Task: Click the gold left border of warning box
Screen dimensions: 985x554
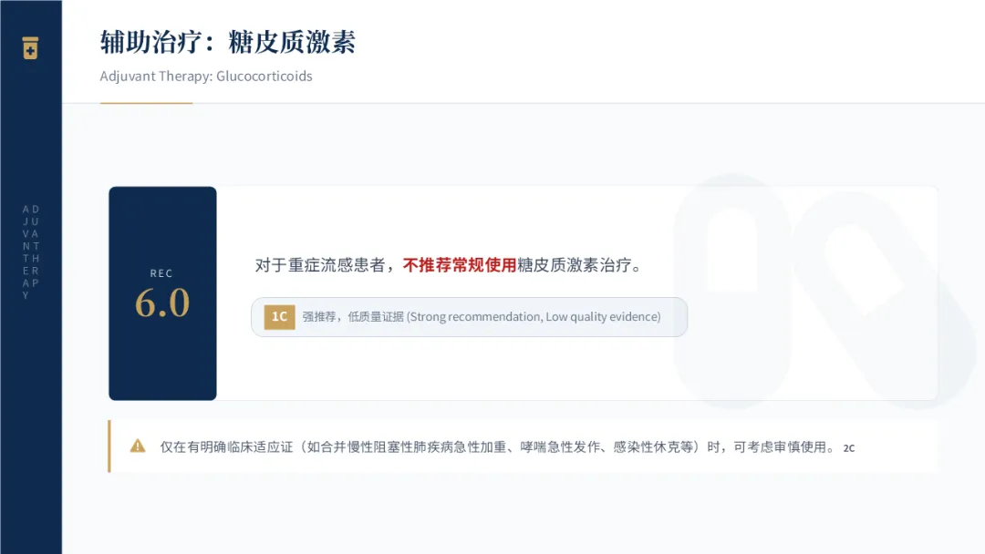Action: (x=109, y=446)
